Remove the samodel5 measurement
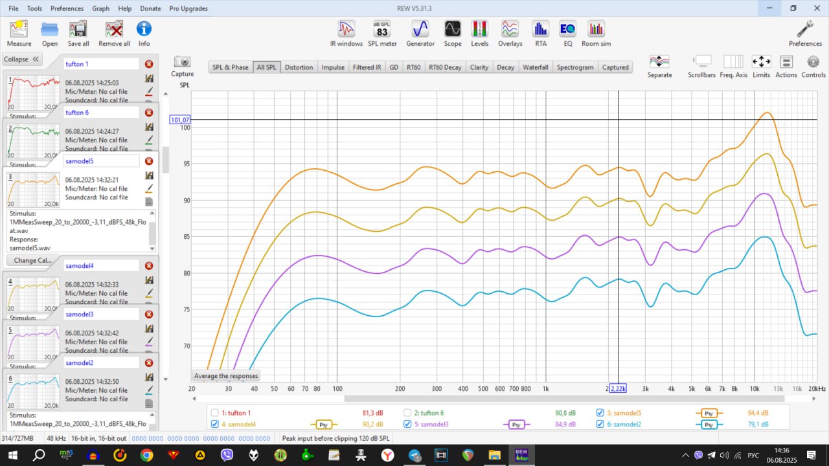 (149, 161)
